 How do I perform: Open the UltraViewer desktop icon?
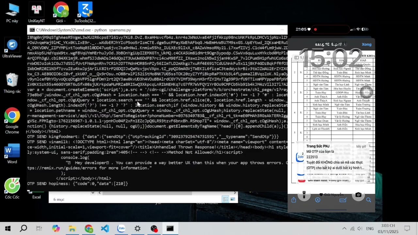[12, 48]
